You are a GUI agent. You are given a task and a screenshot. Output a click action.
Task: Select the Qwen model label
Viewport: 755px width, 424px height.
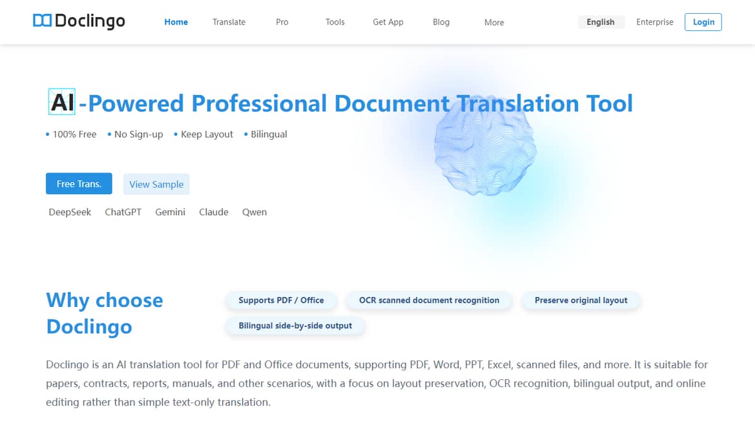pyautogui.click(x=255, y=212)
